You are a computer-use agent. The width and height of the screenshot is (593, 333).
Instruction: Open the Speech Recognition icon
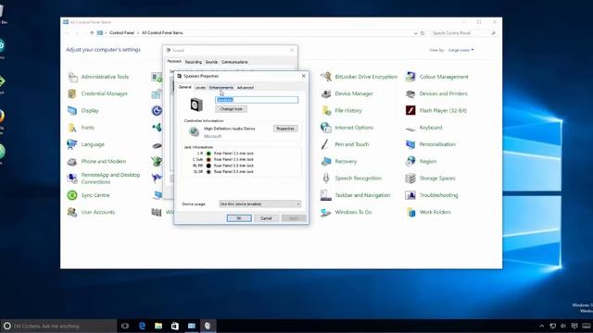pos(326,179)
